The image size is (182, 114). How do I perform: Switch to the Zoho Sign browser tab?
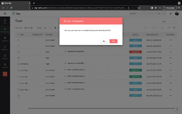(15, 3)
